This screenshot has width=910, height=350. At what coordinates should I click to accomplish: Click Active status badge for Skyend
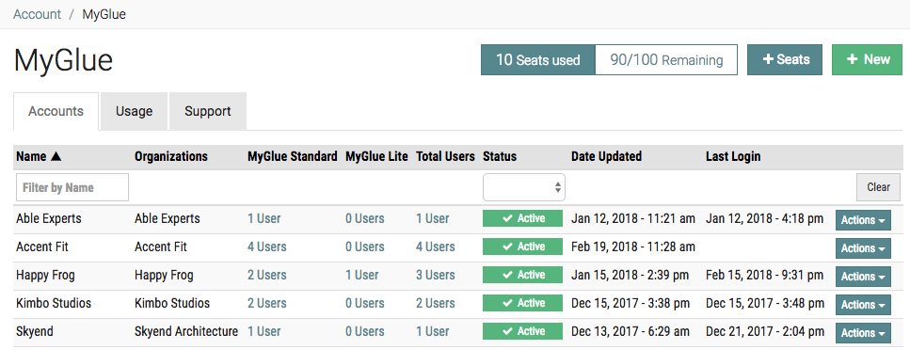pyautogui.click(x=523, y=331)
